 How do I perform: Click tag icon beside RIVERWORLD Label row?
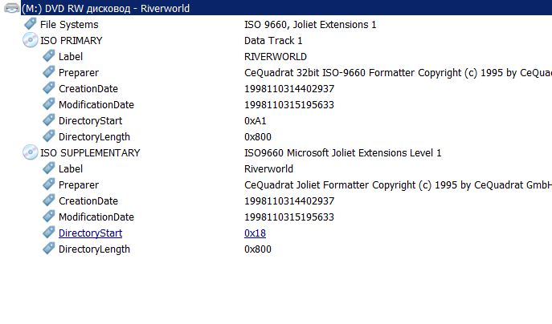click(49, 56)
